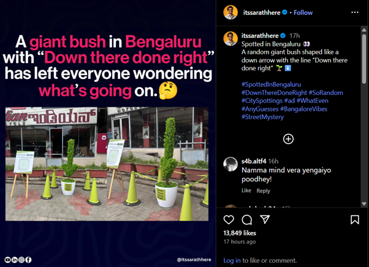Open the #DownThereDoneRight hashtag
This screenshot has width=369, height=267.
tap(274, 92)
